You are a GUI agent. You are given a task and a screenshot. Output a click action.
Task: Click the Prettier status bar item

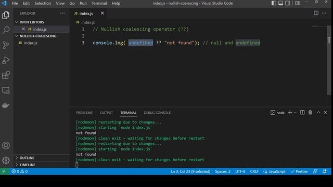(x=299, y=171)
